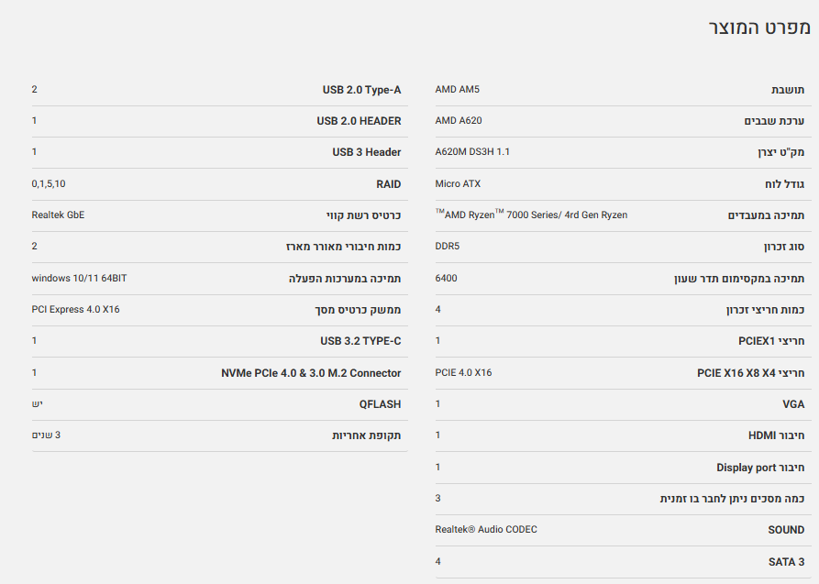This screenshot has width=819, height=584.
Task: Select the 'Realtek GbE' network card value
Action: coord(58,215)
